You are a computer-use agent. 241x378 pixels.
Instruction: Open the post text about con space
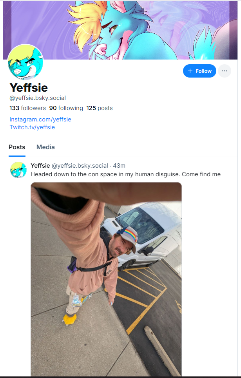click(x=125, y=174)
